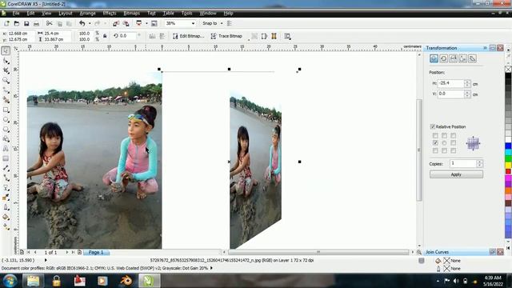Image resolution: width=512 pixels, height=288 pixels.
Task: Select the Page 1 tab
Action: 96,253
